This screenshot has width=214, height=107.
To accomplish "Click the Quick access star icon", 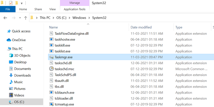I will coord(9,31).
